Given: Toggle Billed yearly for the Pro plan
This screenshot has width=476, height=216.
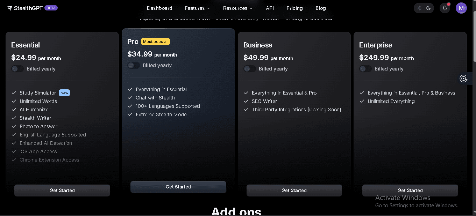Looking at the screenshot, I should tap(134, 65).
